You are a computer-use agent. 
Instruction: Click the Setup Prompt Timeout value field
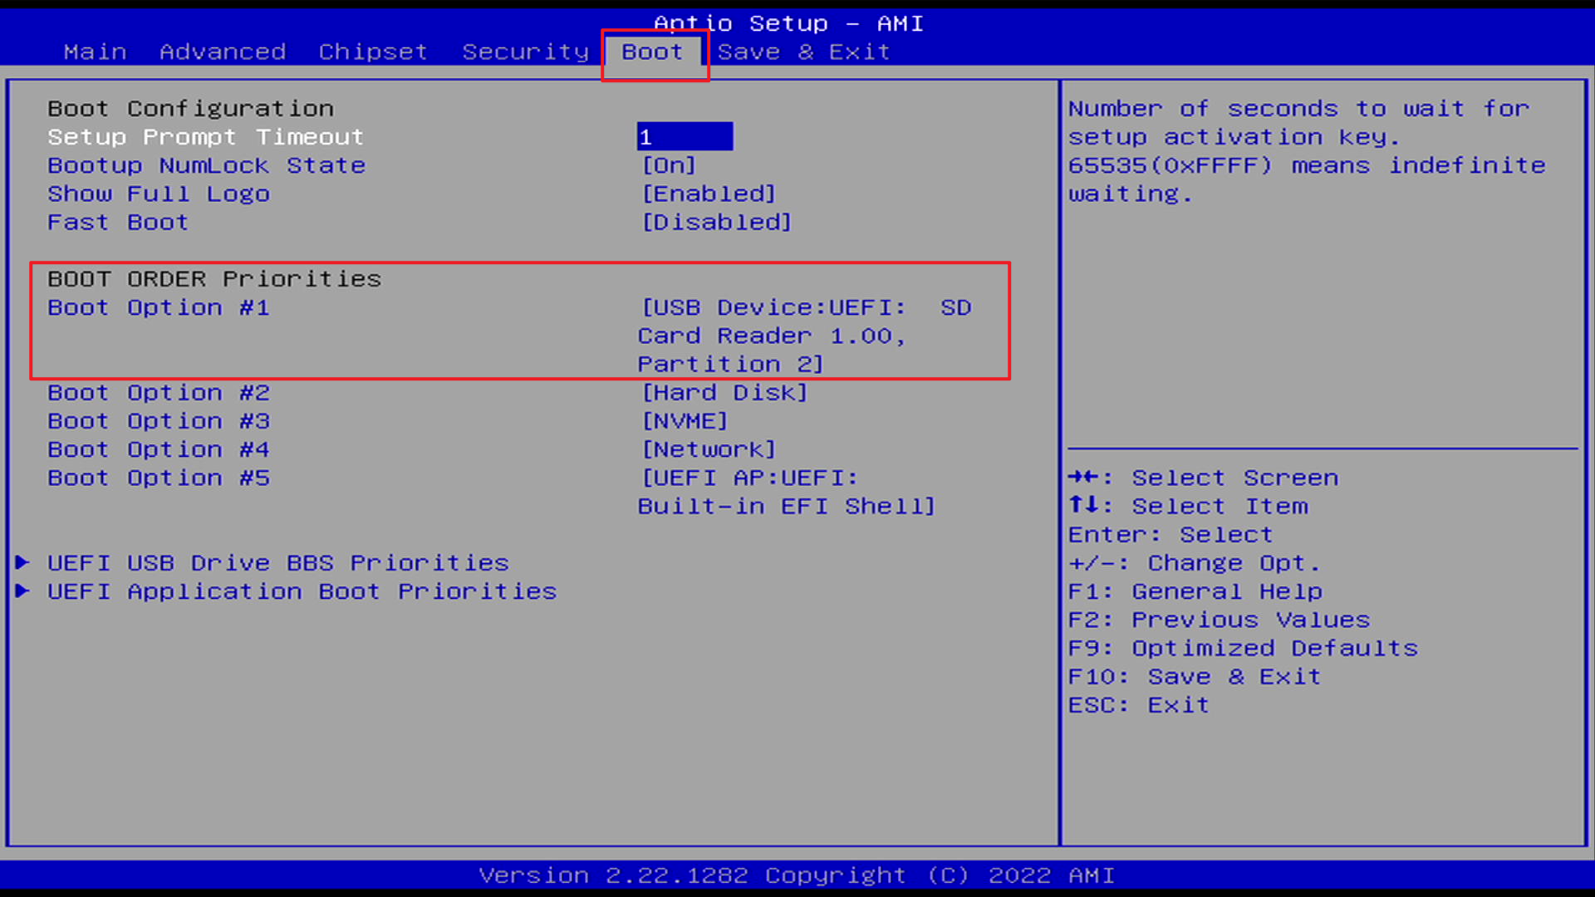(685, 136)
